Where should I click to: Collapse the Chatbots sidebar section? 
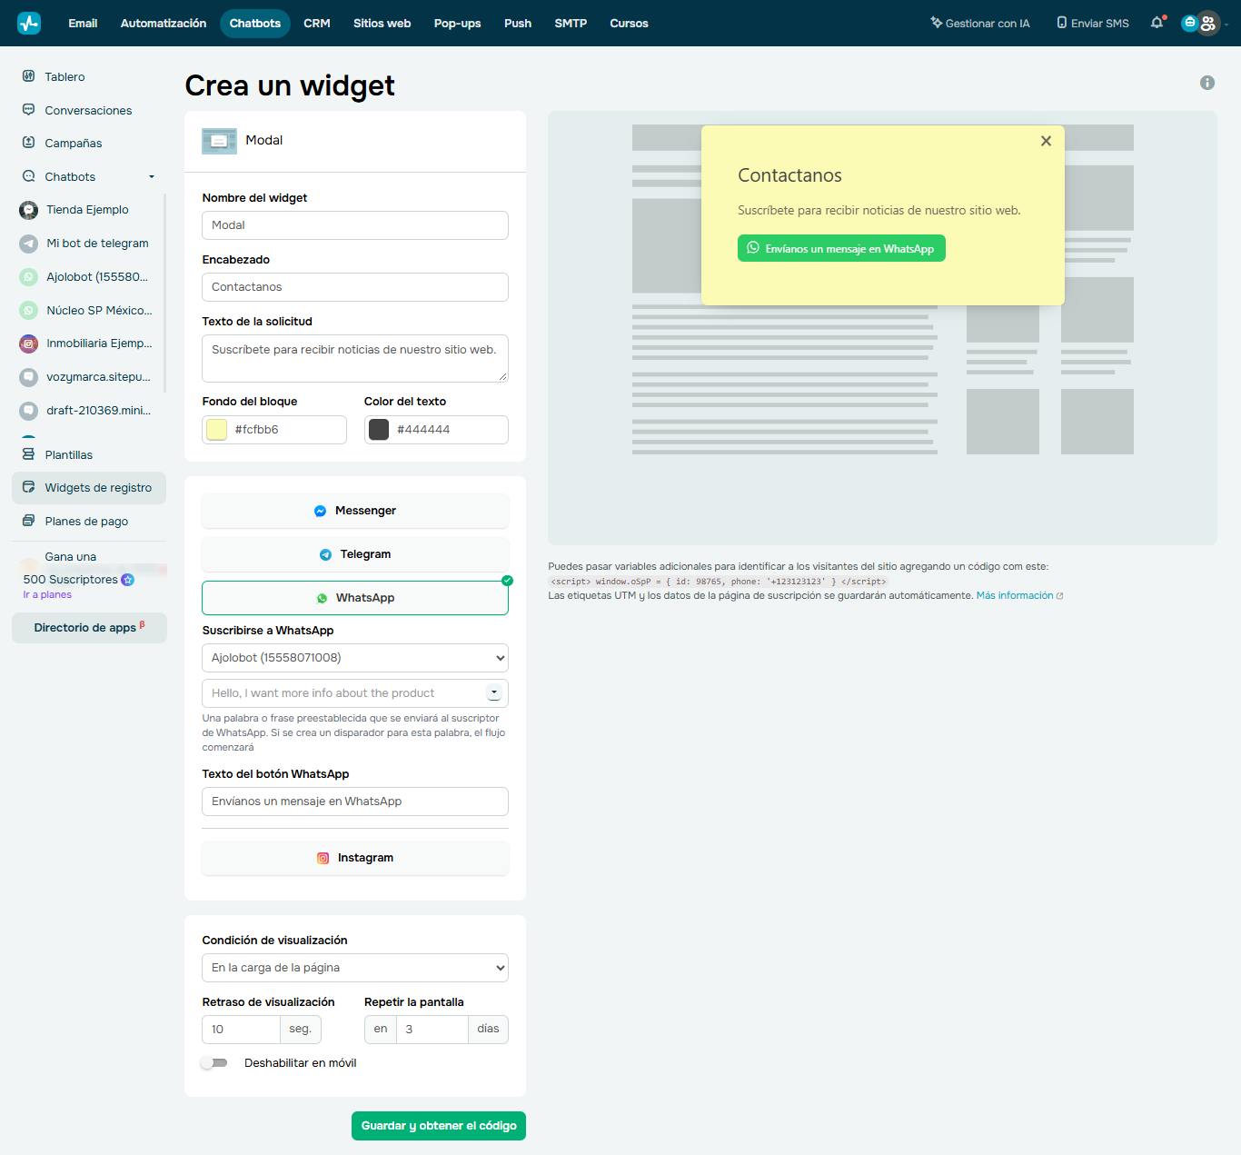pos(152,176)
